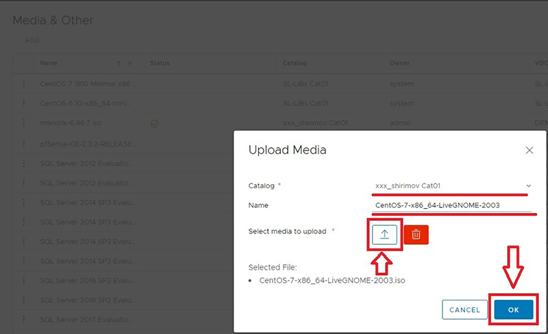Image resolution: width=548 pixels, height=334 pixels.
Task: Click the red trash delete icon
Action: 416,235
